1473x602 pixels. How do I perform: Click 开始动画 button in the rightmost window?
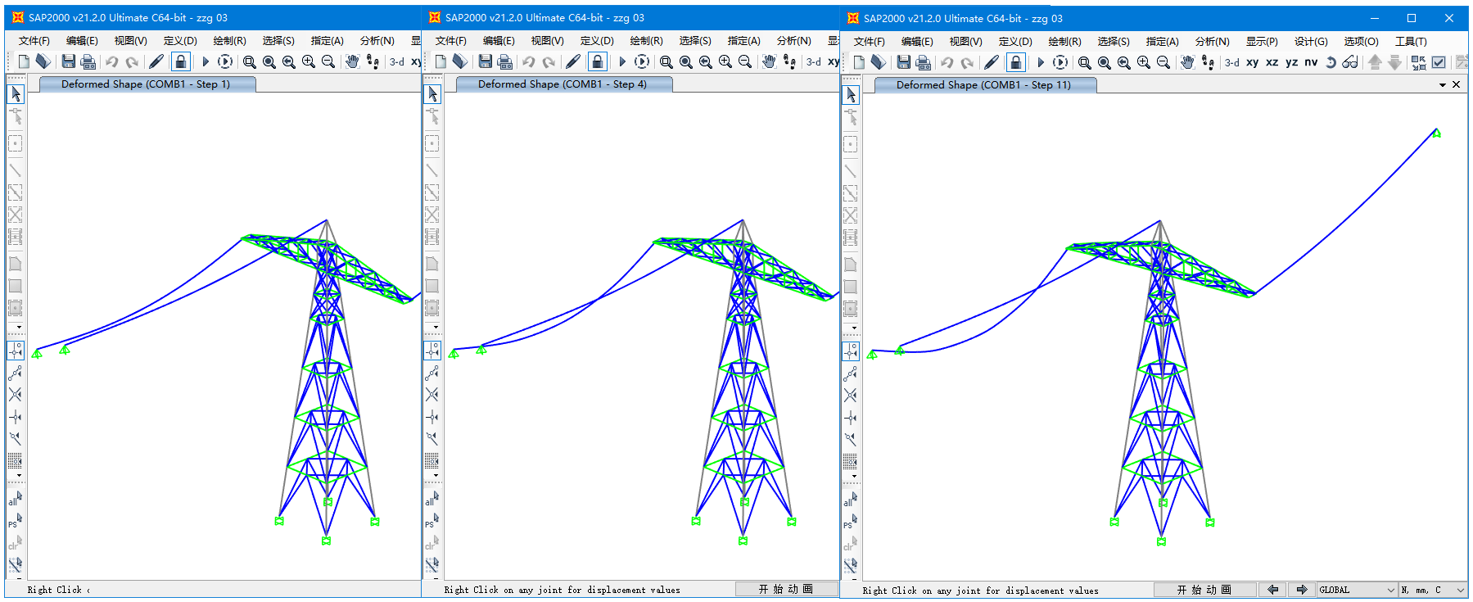point(1204,590)
